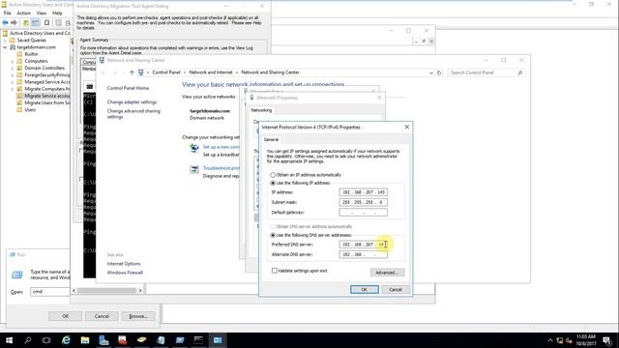Click inside the Alternate DNS server field
This screenshot has height=348, width=619.
tap(364, 255)
